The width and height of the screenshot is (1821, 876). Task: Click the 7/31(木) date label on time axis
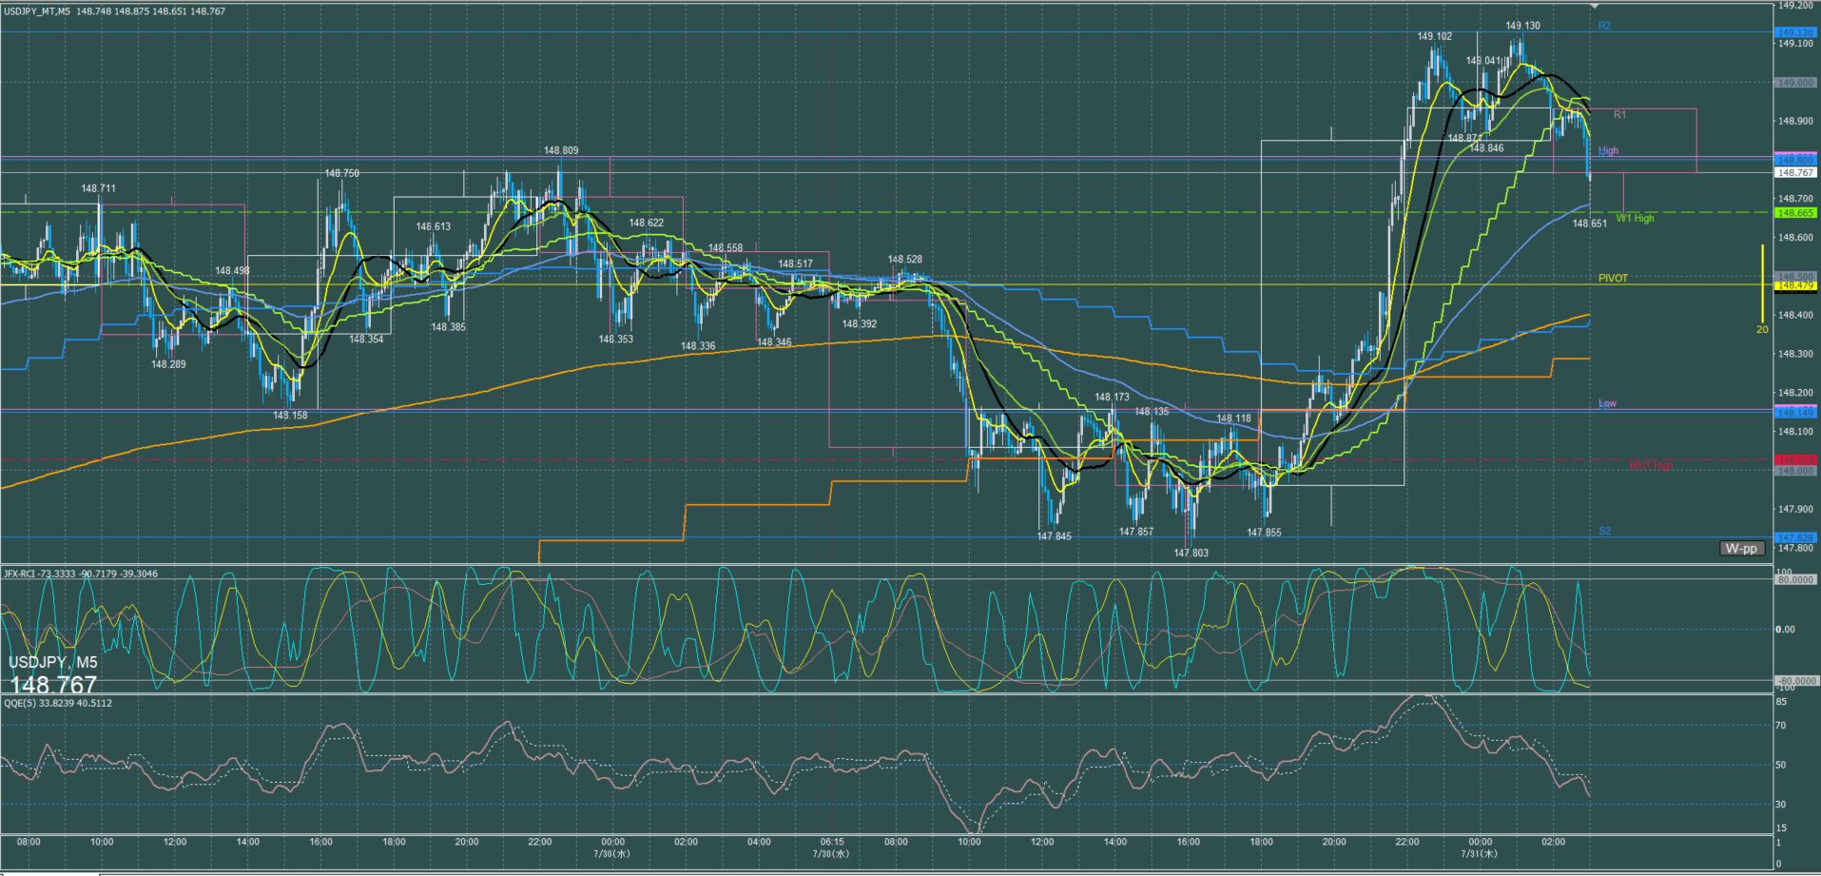coord(1480,853)
